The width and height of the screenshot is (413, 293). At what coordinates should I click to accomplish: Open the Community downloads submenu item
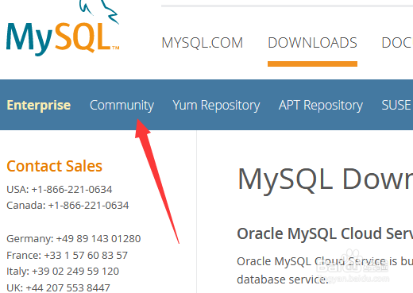click(122, 106)
